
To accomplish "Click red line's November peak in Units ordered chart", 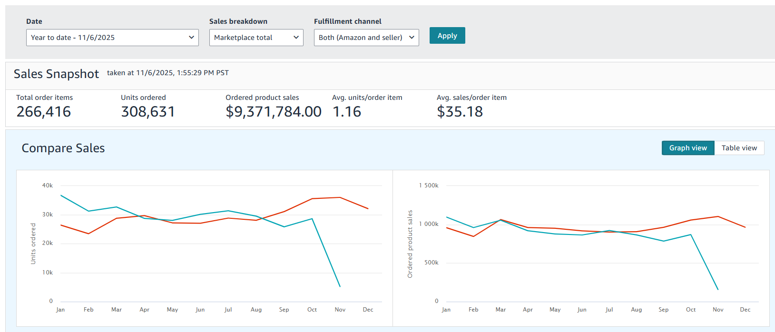I will [x=340, y=197].
